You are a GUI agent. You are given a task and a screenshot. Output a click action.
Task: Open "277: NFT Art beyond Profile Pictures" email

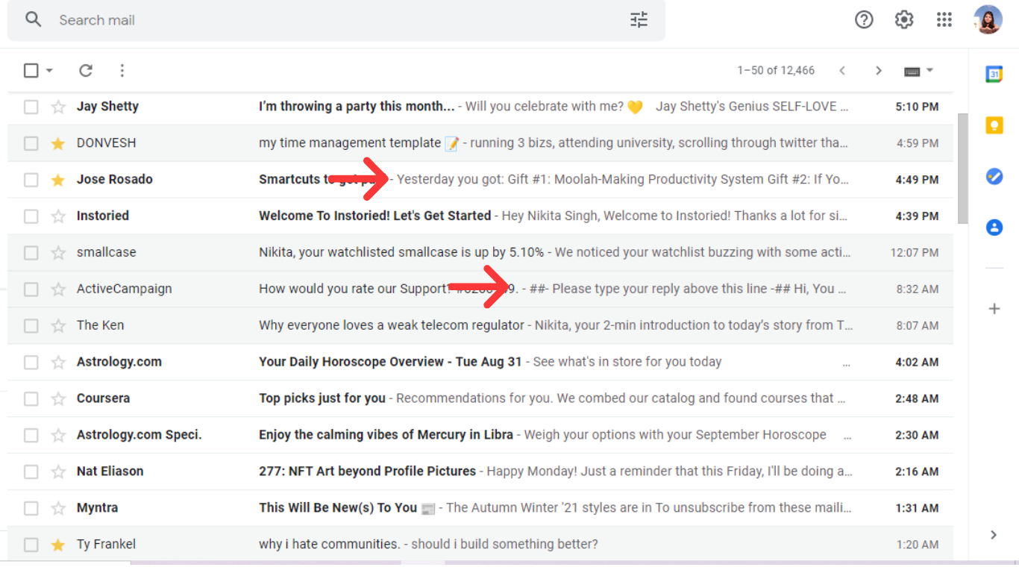click(x=480, y=472)
